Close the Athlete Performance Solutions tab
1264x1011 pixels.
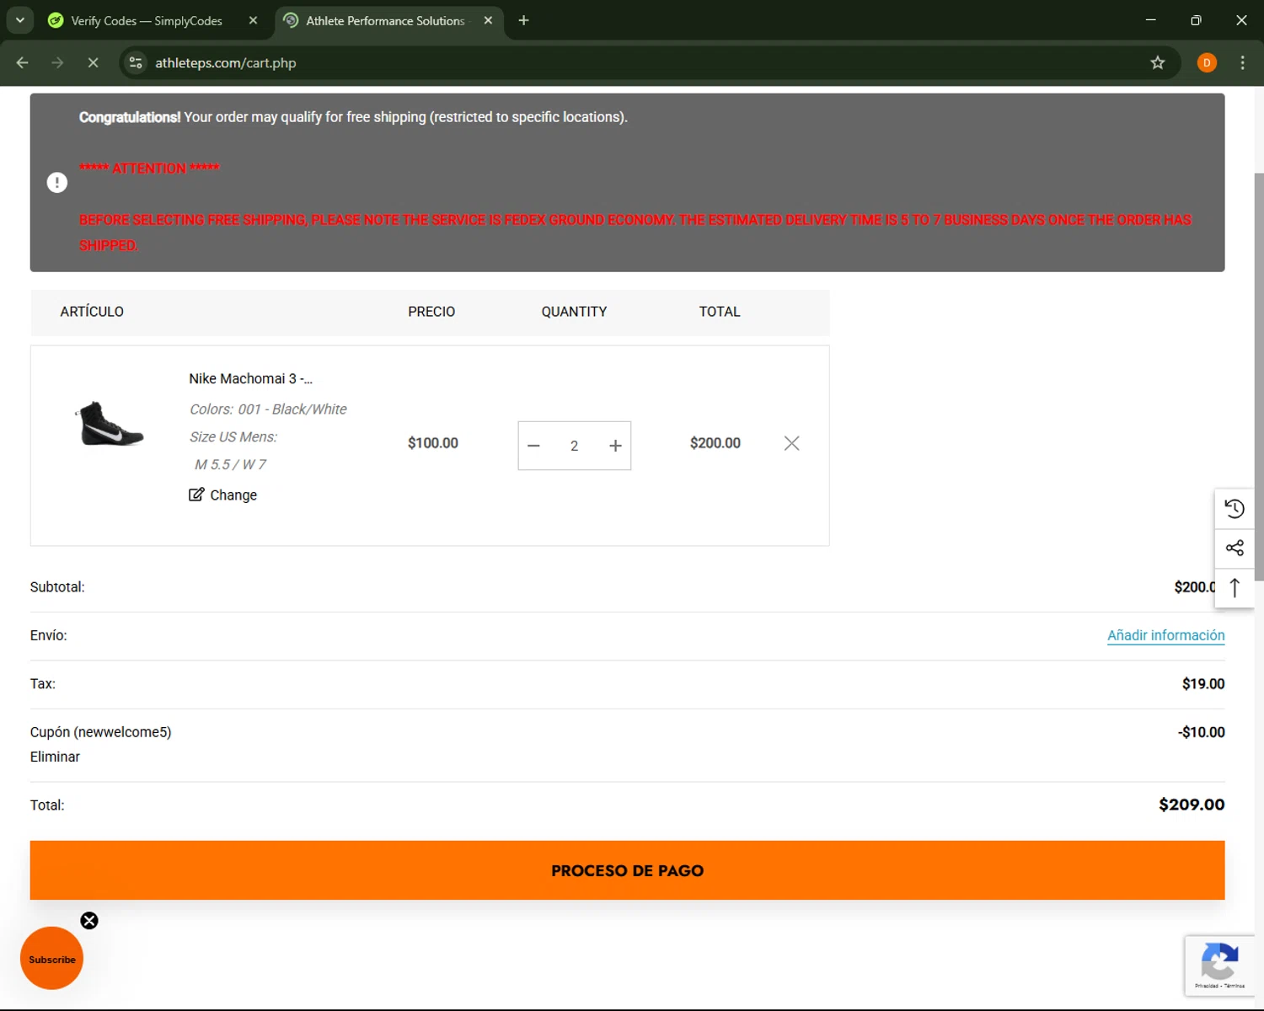[x=488, y=20]
